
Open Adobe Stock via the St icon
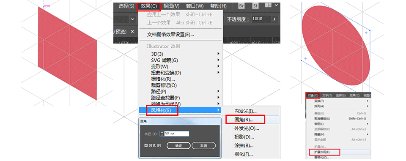point(255,5)
